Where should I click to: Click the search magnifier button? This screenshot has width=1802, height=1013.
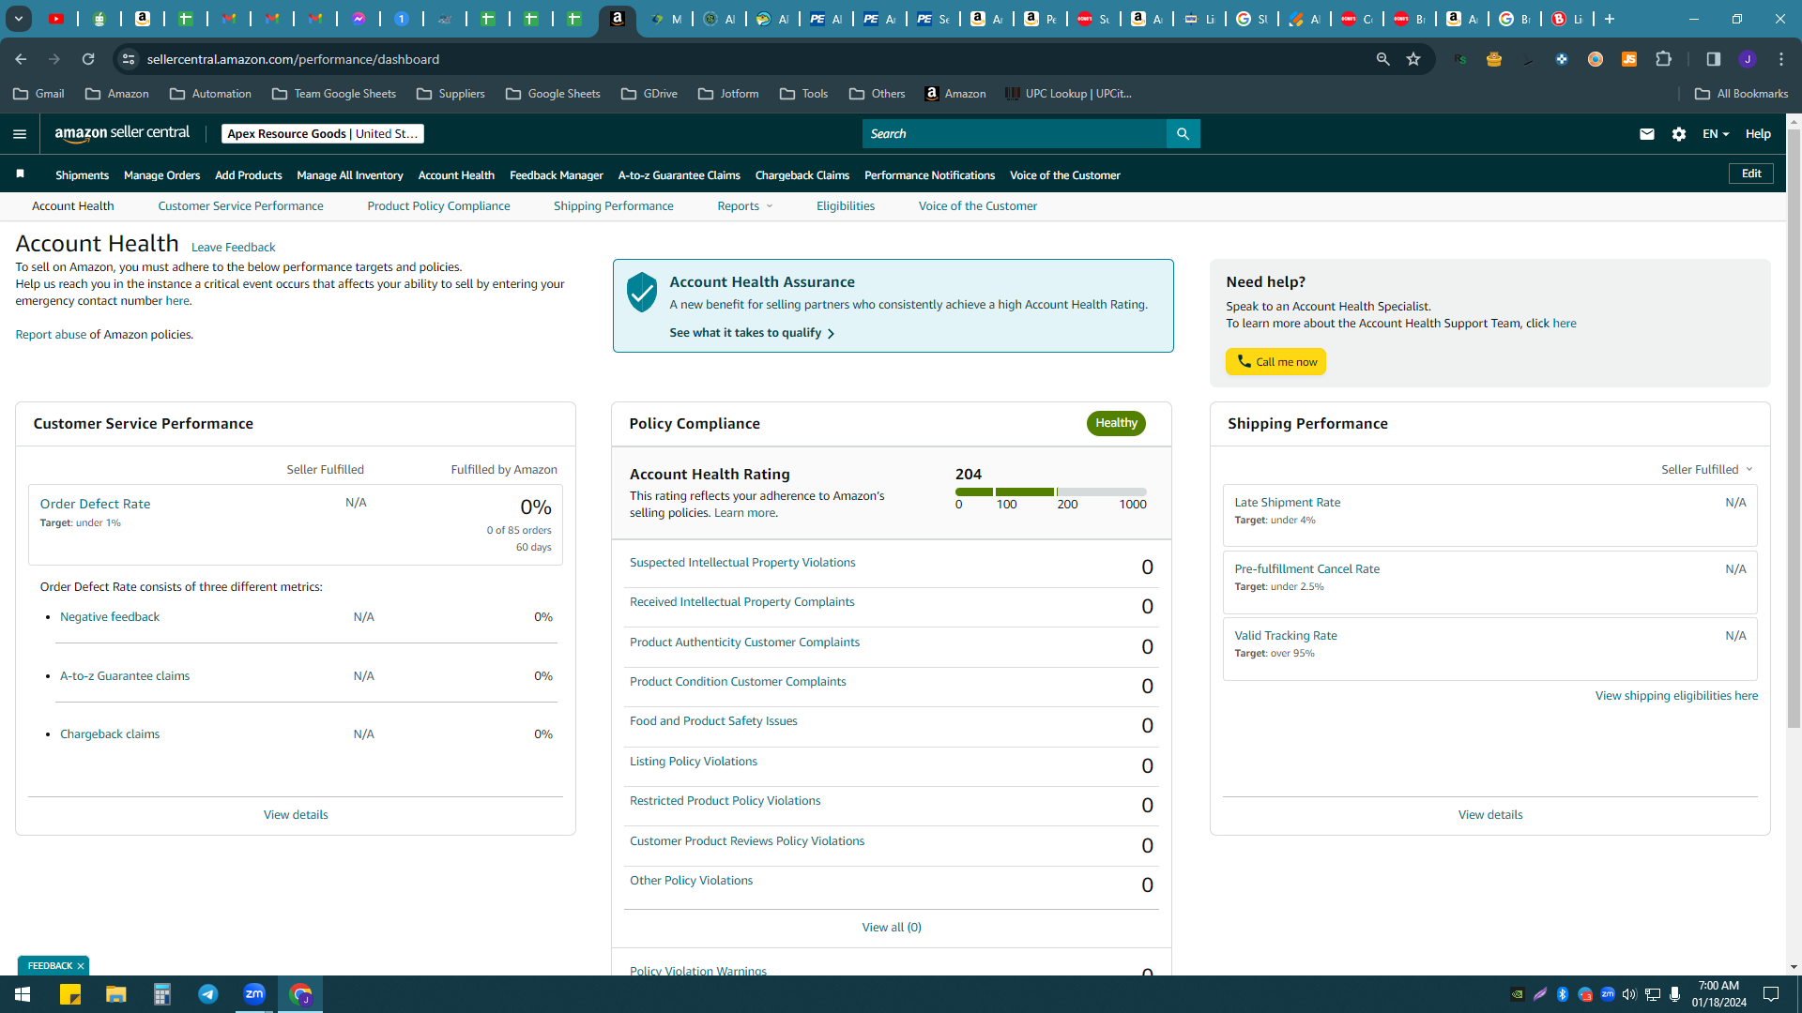[1183, 134]
